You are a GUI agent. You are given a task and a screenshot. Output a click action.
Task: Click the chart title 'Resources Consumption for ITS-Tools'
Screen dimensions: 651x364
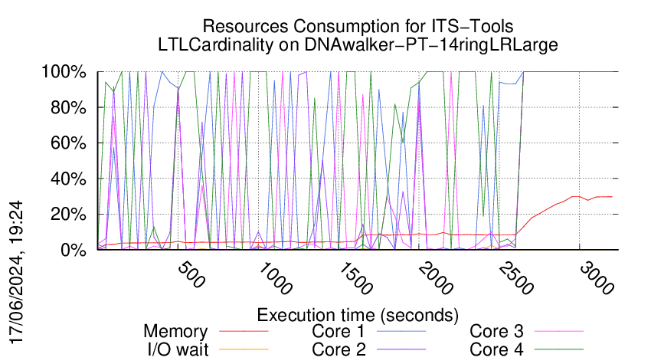click(x=358, y=26)
